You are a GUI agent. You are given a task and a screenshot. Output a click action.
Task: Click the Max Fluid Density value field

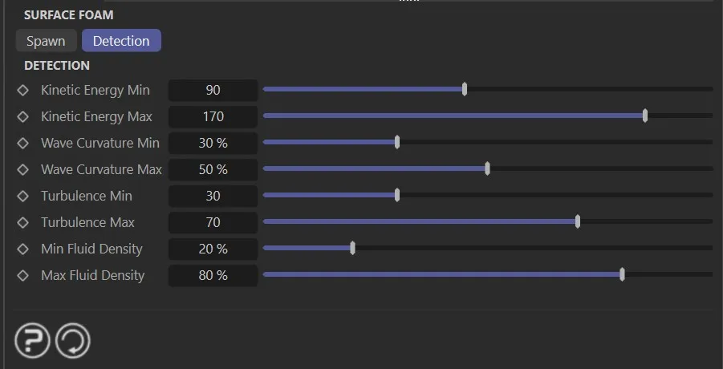[x=213, y=275]
